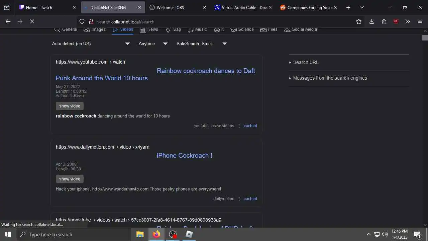
Task: Close the CollabNet SearXNG tab
Action: tap(139, 7)
